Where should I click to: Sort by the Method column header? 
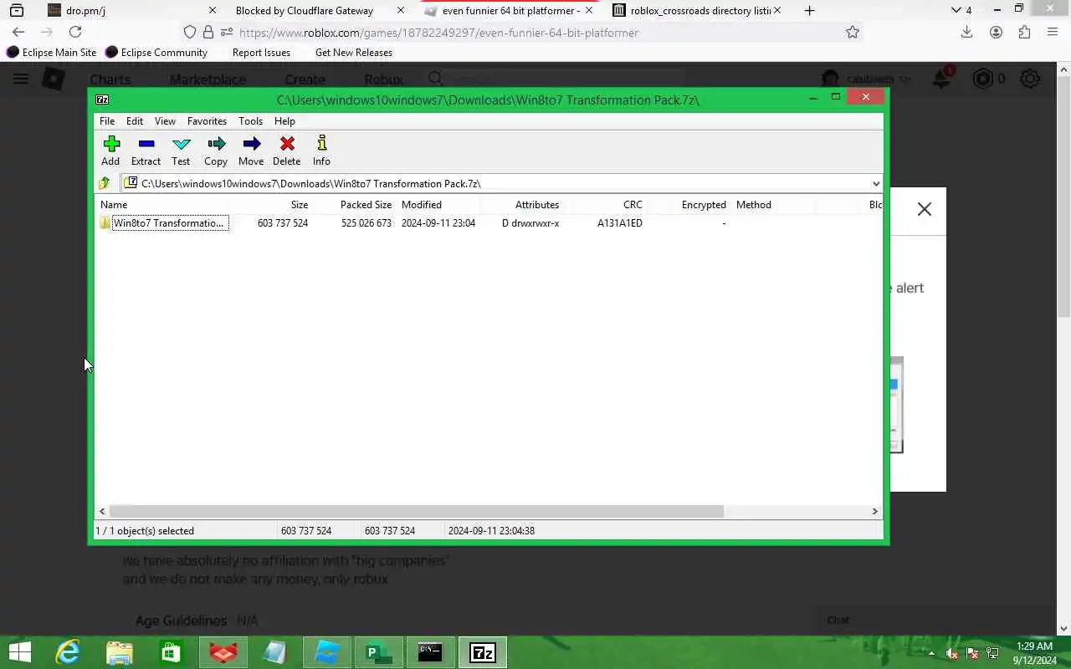pos(754,204)
